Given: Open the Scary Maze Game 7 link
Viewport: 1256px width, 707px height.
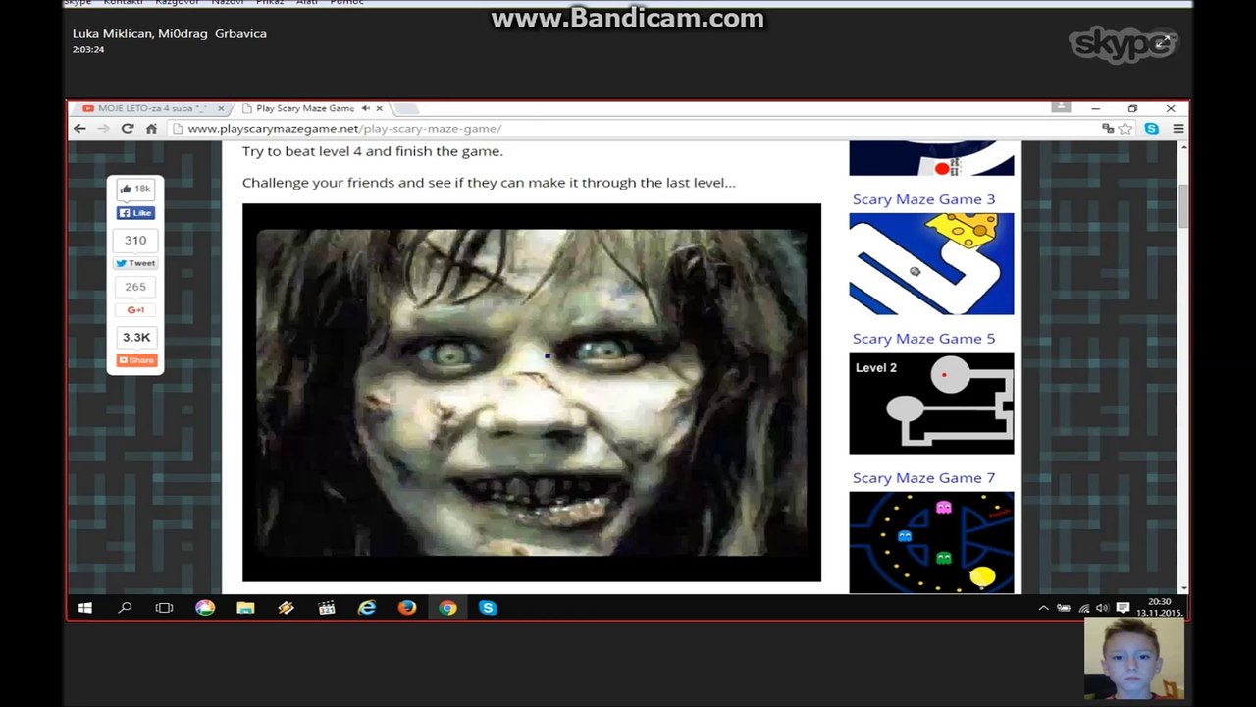Looking at the screenshot, I should pos(923,478).
